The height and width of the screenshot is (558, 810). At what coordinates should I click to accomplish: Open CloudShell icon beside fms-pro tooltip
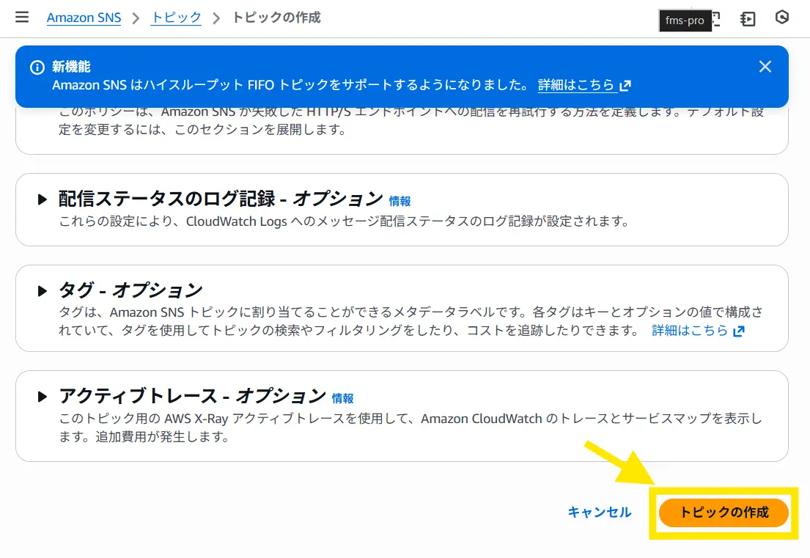click(715, 19)
